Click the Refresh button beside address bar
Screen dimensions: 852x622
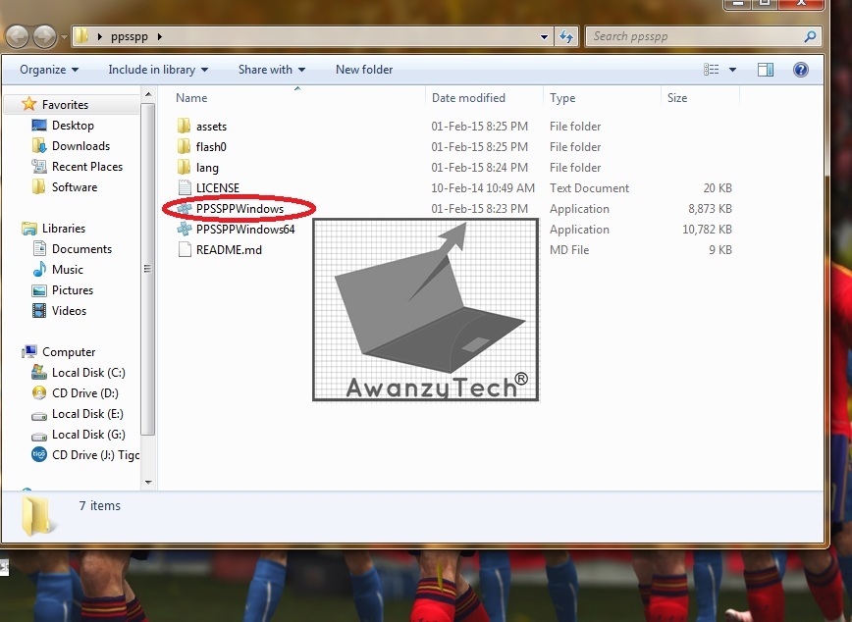pyautogui.click(x=566, y=37)
